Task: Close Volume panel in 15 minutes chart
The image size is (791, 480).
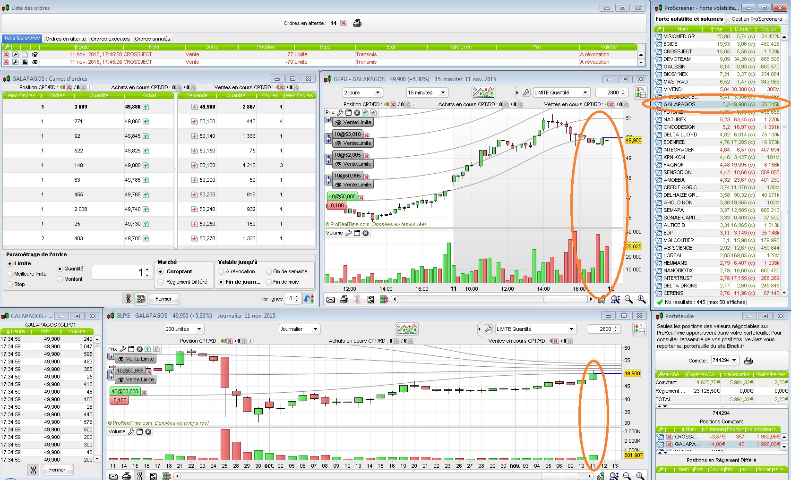Action: click(366, 233)
